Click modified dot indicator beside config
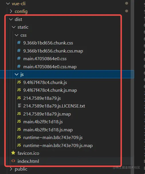Viewport: 145px width, 174px height. (126, 11)
